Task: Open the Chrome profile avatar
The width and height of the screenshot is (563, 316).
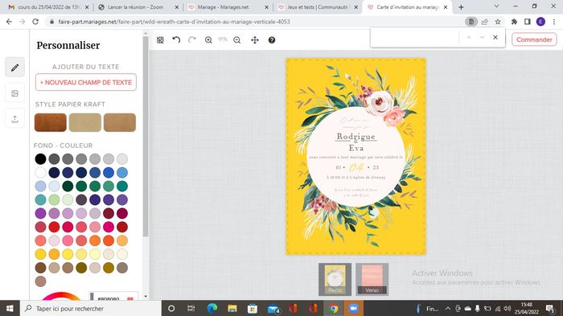Action: [x=540, y=22]
